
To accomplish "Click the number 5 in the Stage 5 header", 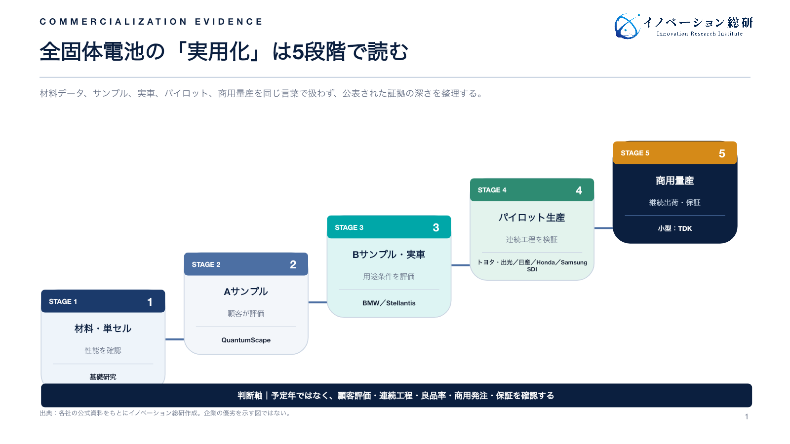I will click(x=722, y=153).
